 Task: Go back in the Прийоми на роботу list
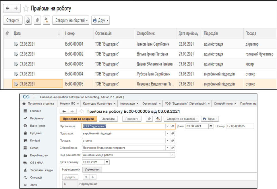[x=7, y=8]
